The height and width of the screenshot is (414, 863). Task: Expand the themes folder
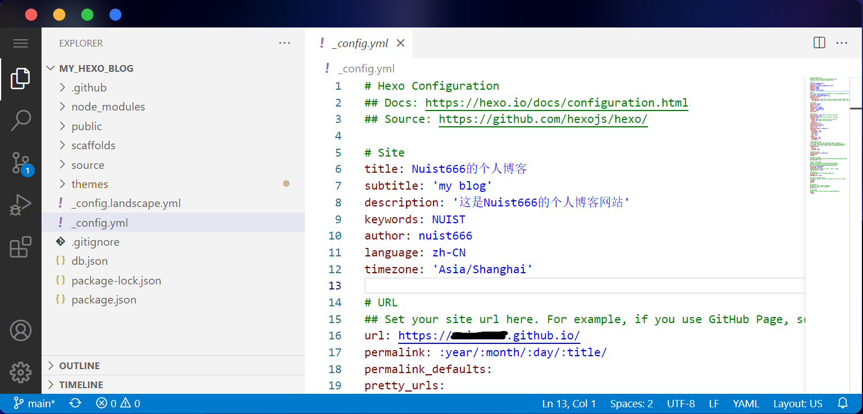click(89, 184)
